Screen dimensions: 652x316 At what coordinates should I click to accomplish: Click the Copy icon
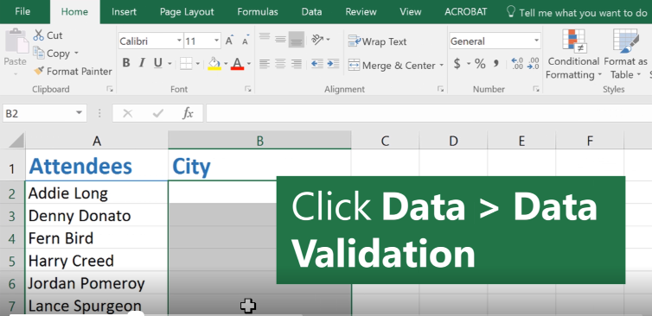[x=39, y=54]
